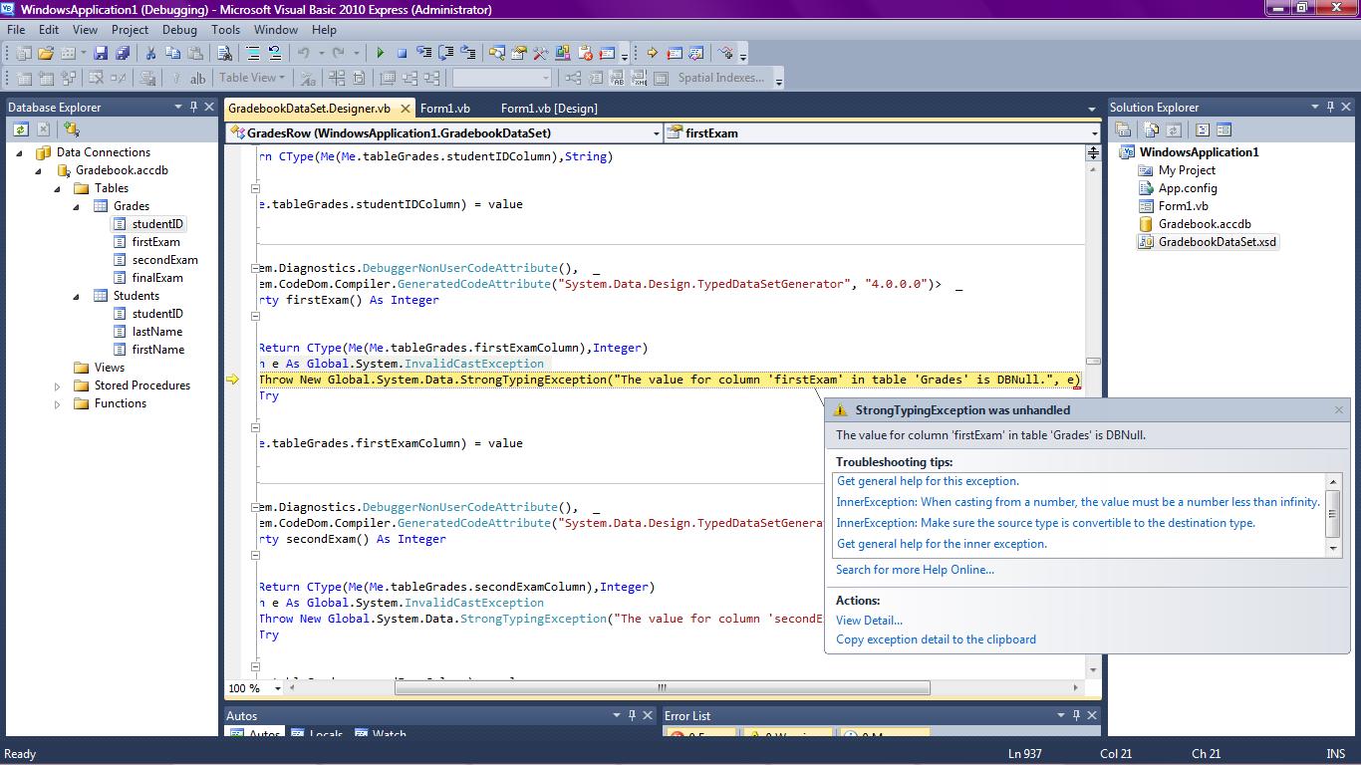This screenshot has height=765, width=1361.
Task: Select finalExam column under Grades
Action: (156, 278)
